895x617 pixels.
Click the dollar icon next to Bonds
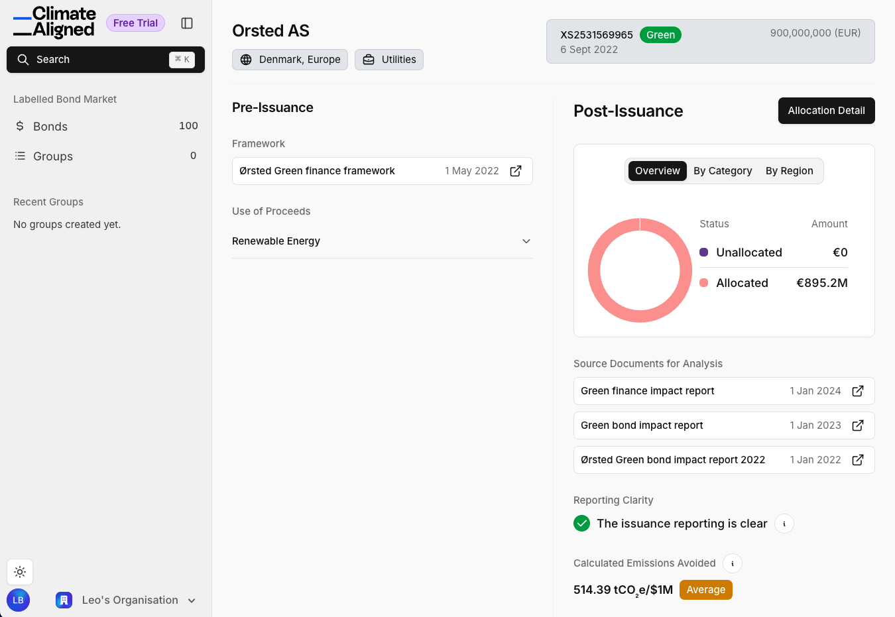(20, 126)
